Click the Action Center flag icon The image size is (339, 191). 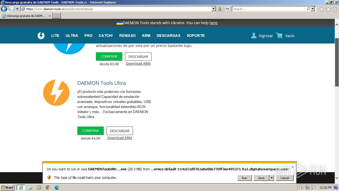(x=314, y=188)
